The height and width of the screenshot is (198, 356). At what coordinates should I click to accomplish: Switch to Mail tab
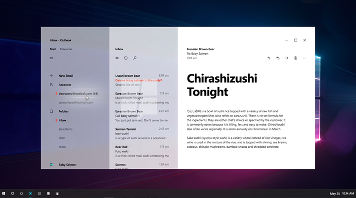pos(53,49)
